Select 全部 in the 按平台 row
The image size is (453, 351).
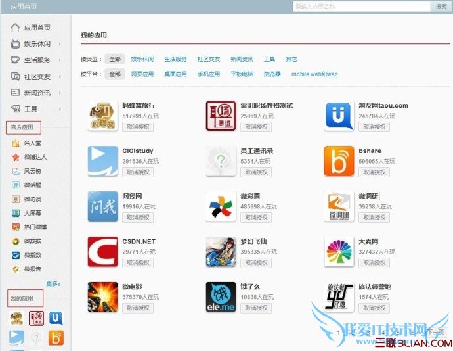(115, 74)
